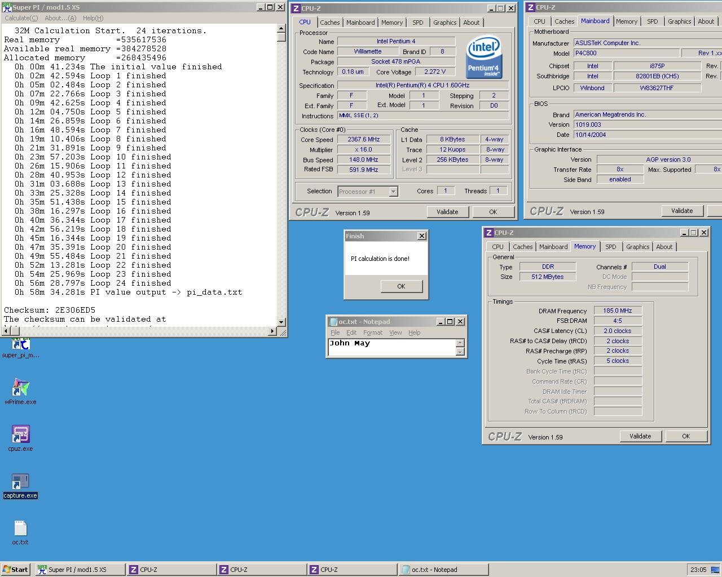Switch to Memory tab in CPU window

coord(392,23)
